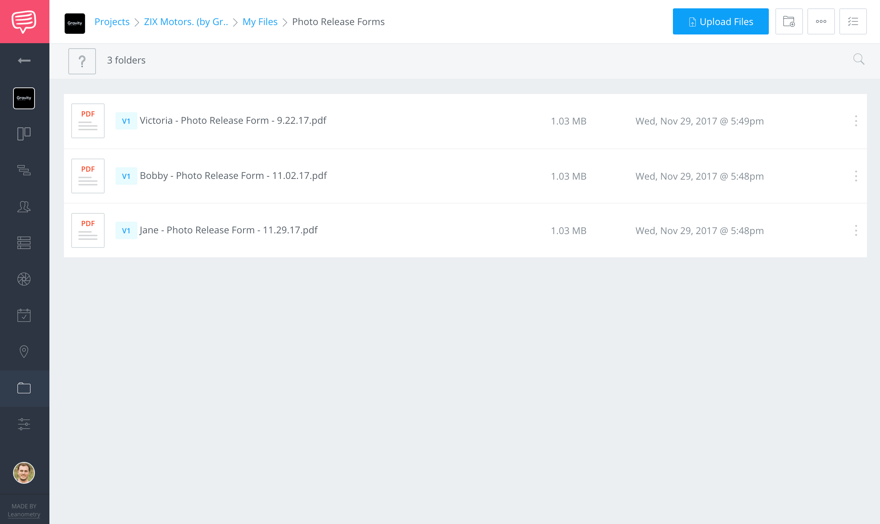Click the Upload Files button
Screen dimensions: 880x524
pos(720,21)
